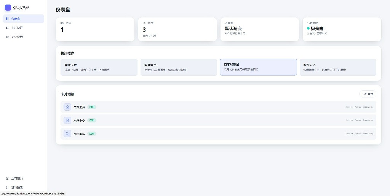Click the manage-all button in 卡片预览
The height and width of the screenshot is (196, 390).
[x=368, y=94]
